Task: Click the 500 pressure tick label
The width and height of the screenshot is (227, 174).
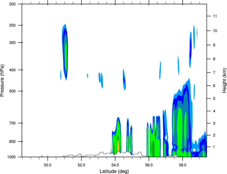Action: [x=12, y=91]
